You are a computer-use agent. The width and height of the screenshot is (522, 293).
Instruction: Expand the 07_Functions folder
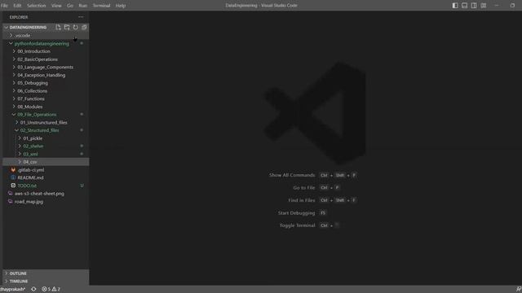[x=46, y=98]
